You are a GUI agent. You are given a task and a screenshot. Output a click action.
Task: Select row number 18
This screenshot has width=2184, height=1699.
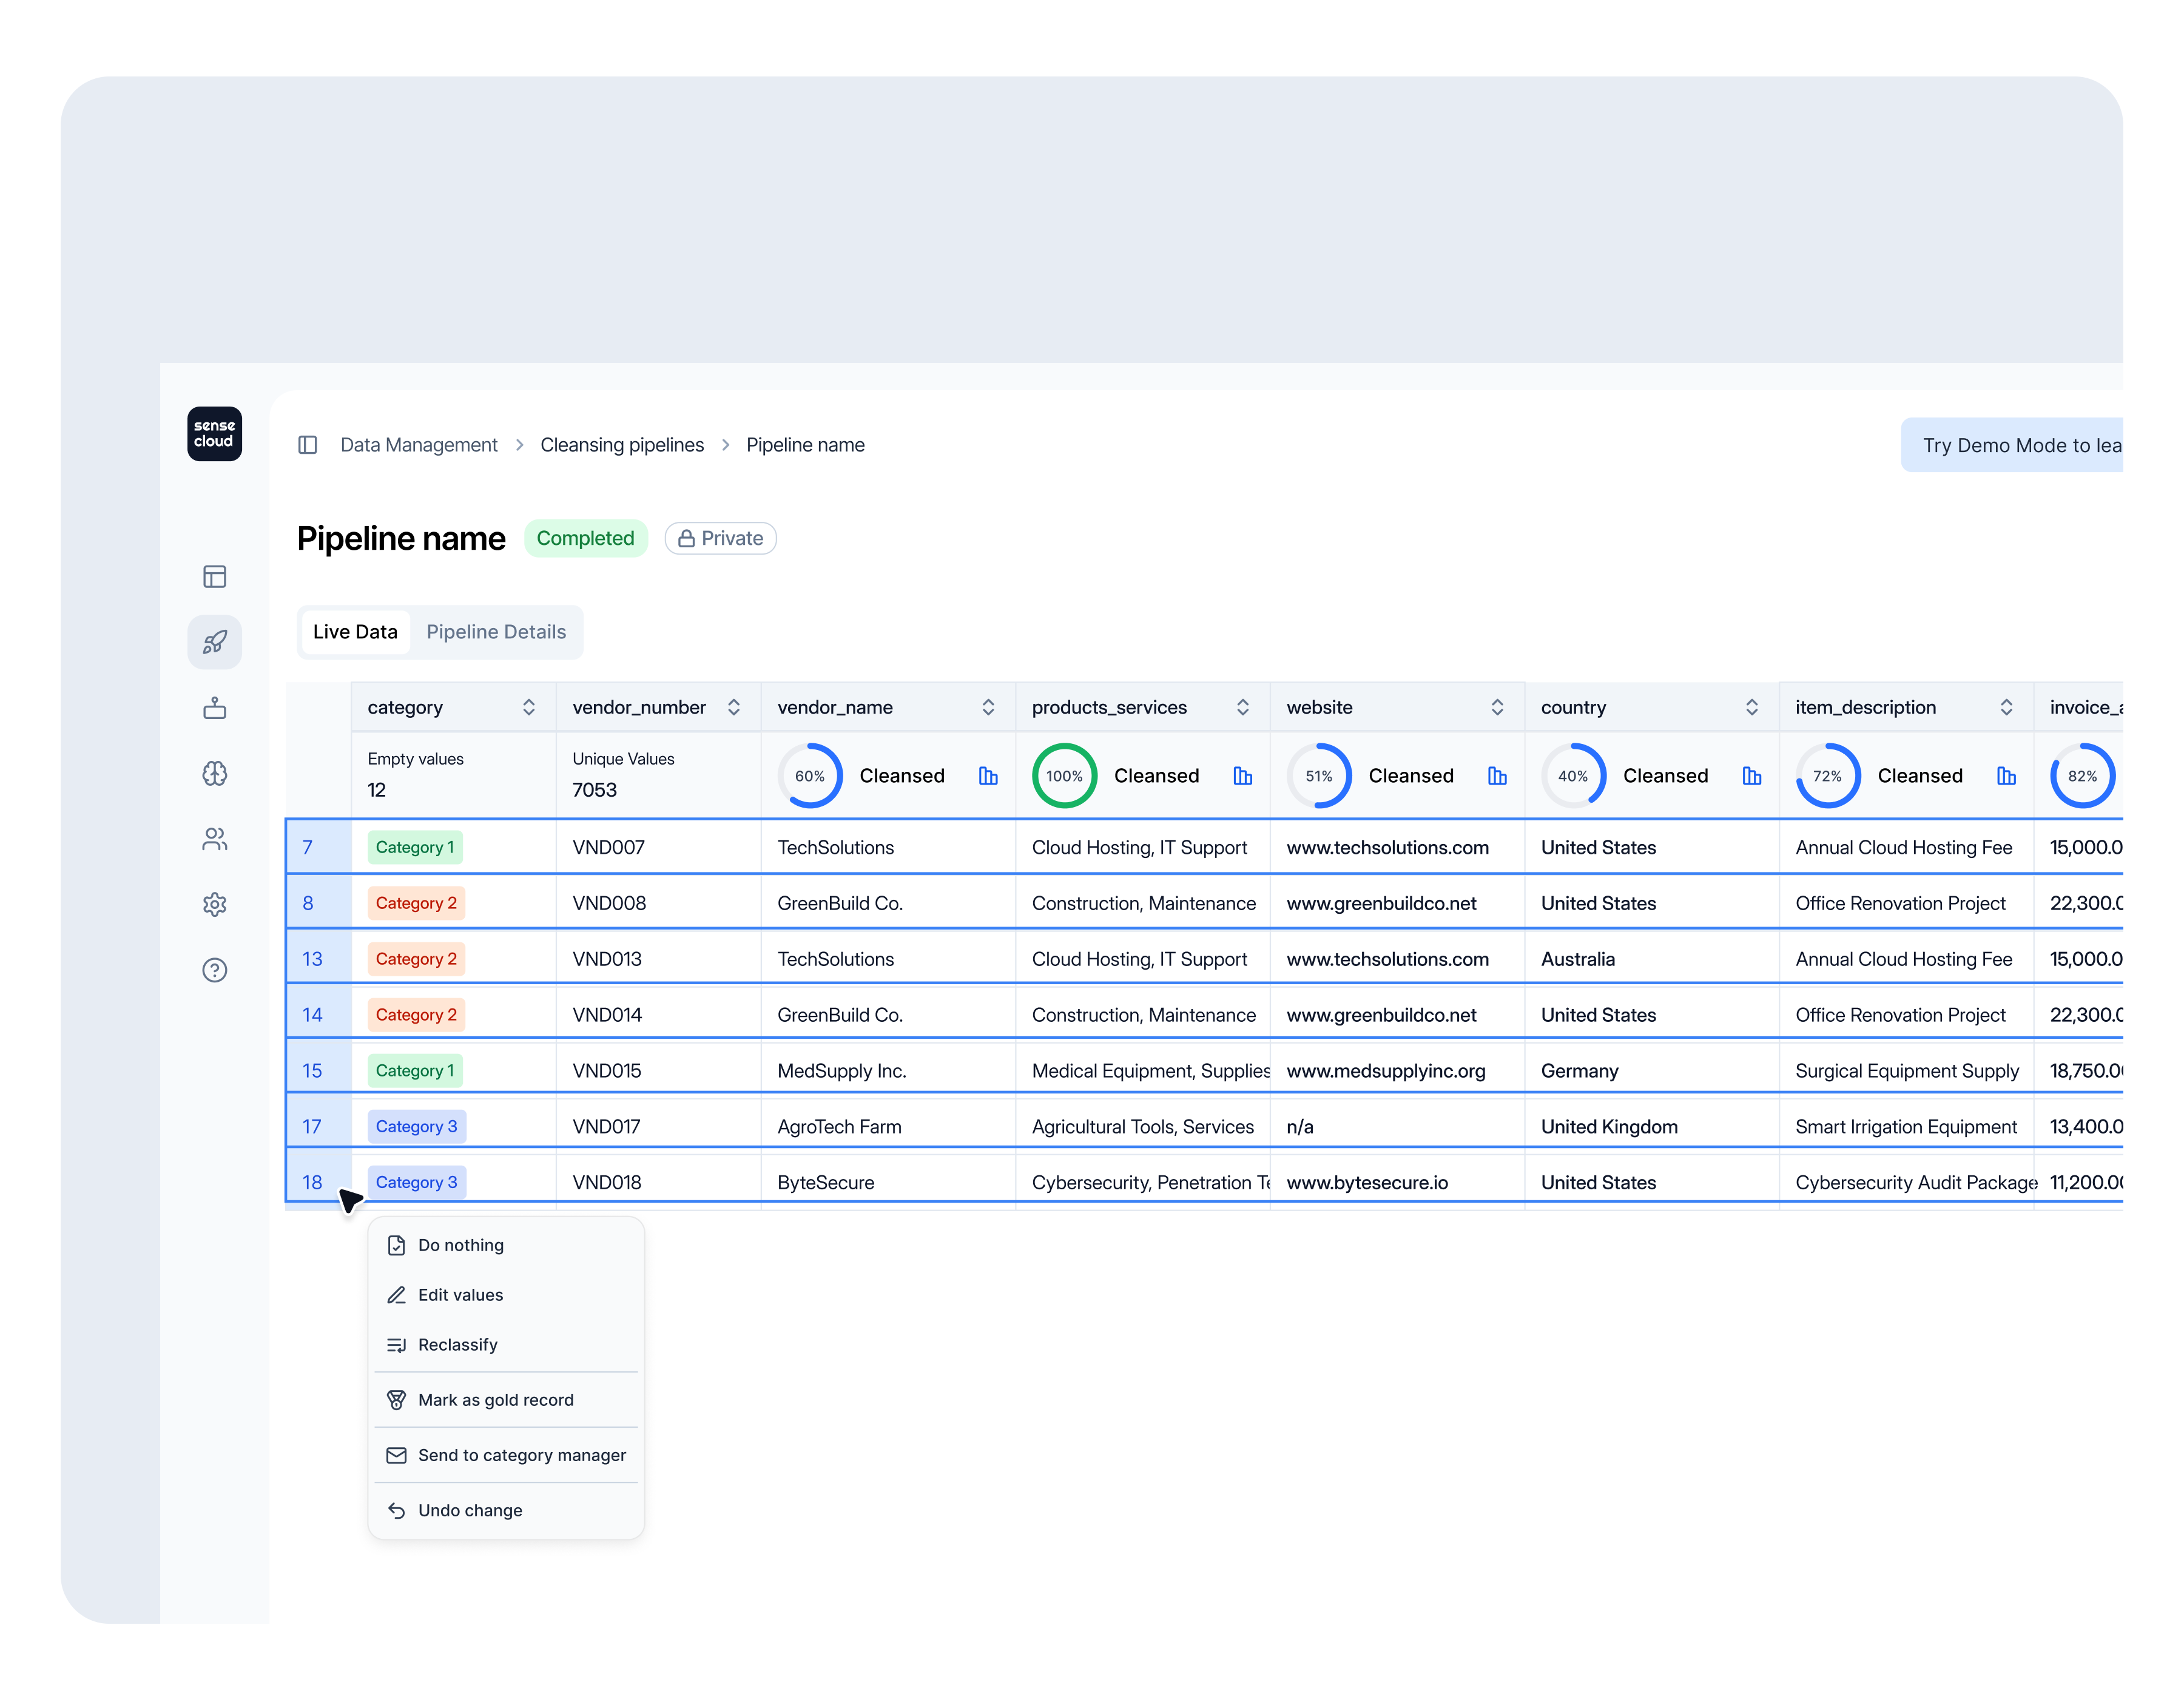(319, 1182)
